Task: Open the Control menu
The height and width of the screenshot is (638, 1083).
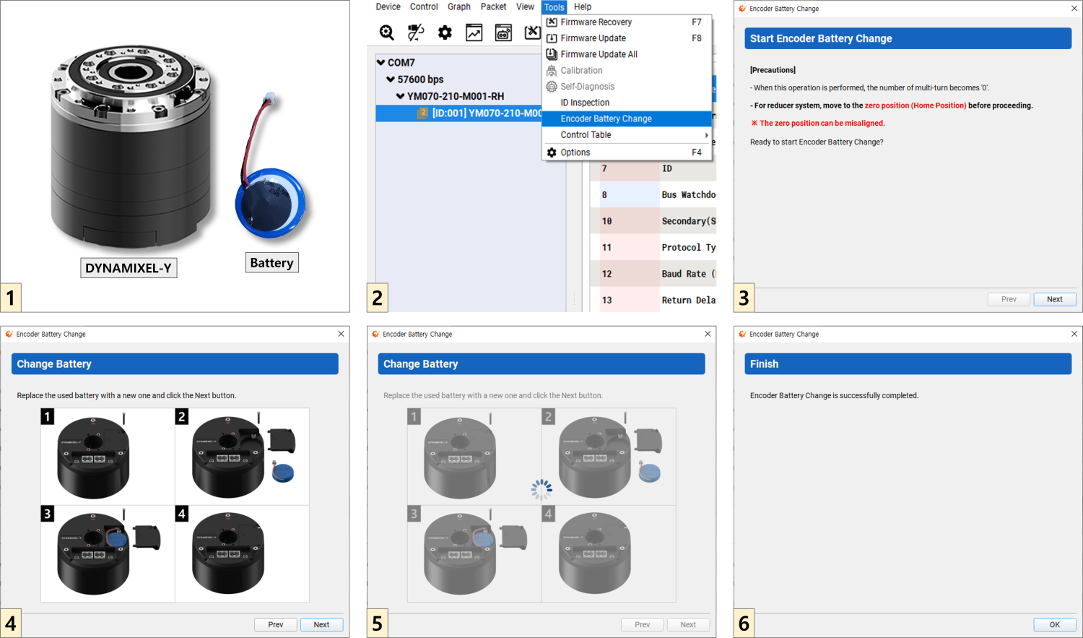Action: [424, 7]
